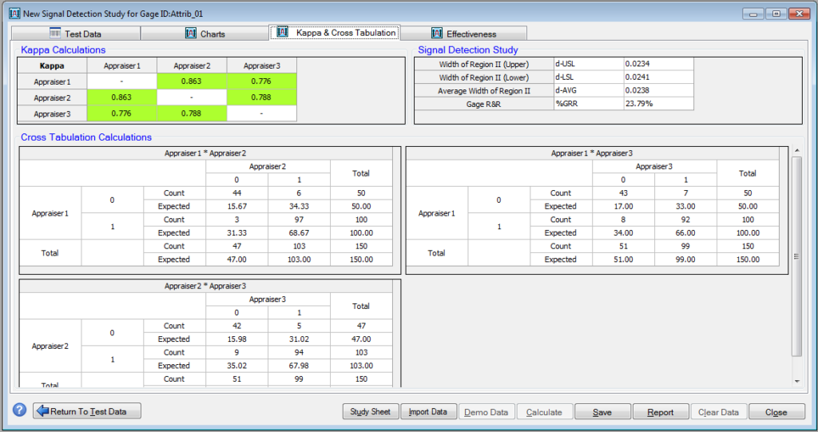Click the icon on the Kappa & Cross Tabulation tab
This screenshot has height=432, width=818.
pyautogui.click(x=282, y=33)
